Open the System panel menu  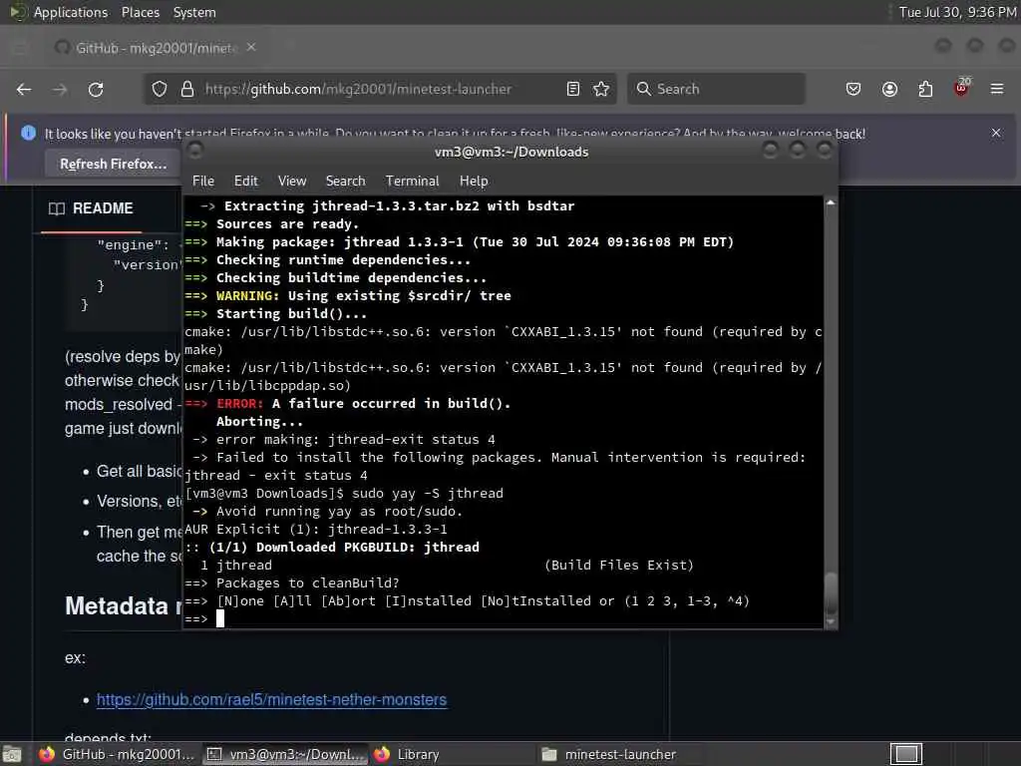click(194, 12)
